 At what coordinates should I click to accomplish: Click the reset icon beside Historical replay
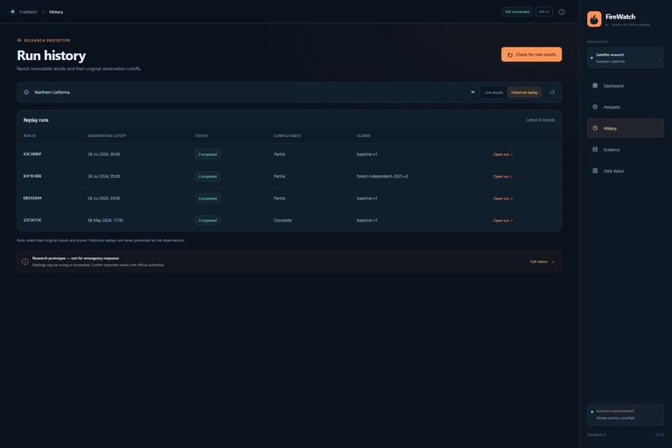click(552, 92)
